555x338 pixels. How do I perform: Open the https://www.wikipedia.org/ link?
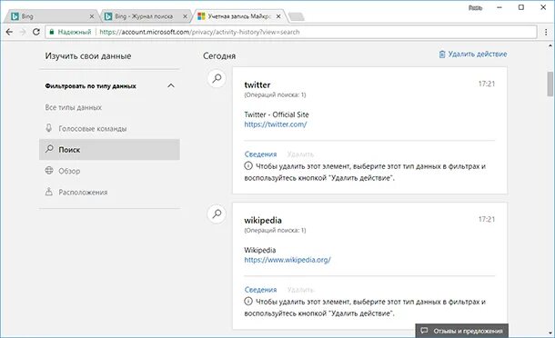point(288,260)
